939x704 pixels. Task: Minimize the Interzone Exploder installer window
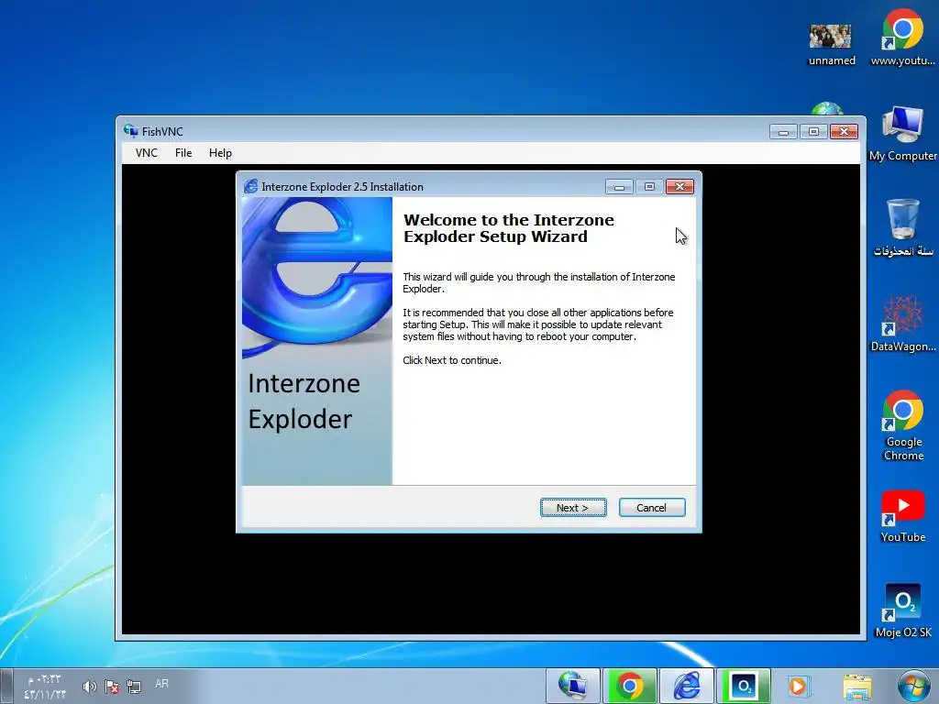[619, 187]
